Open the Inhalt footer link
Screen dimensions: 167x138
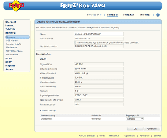tap(102, 135)
